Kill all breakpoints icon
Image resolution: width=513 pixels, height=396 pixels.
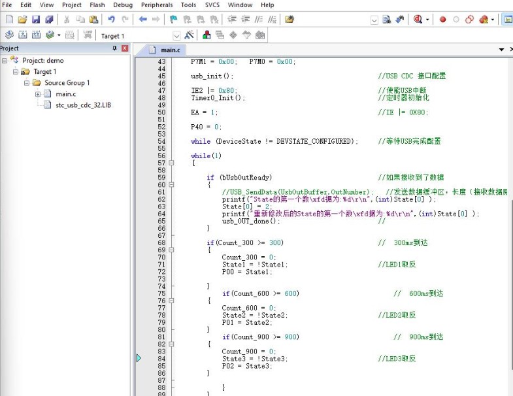point(484,20)
